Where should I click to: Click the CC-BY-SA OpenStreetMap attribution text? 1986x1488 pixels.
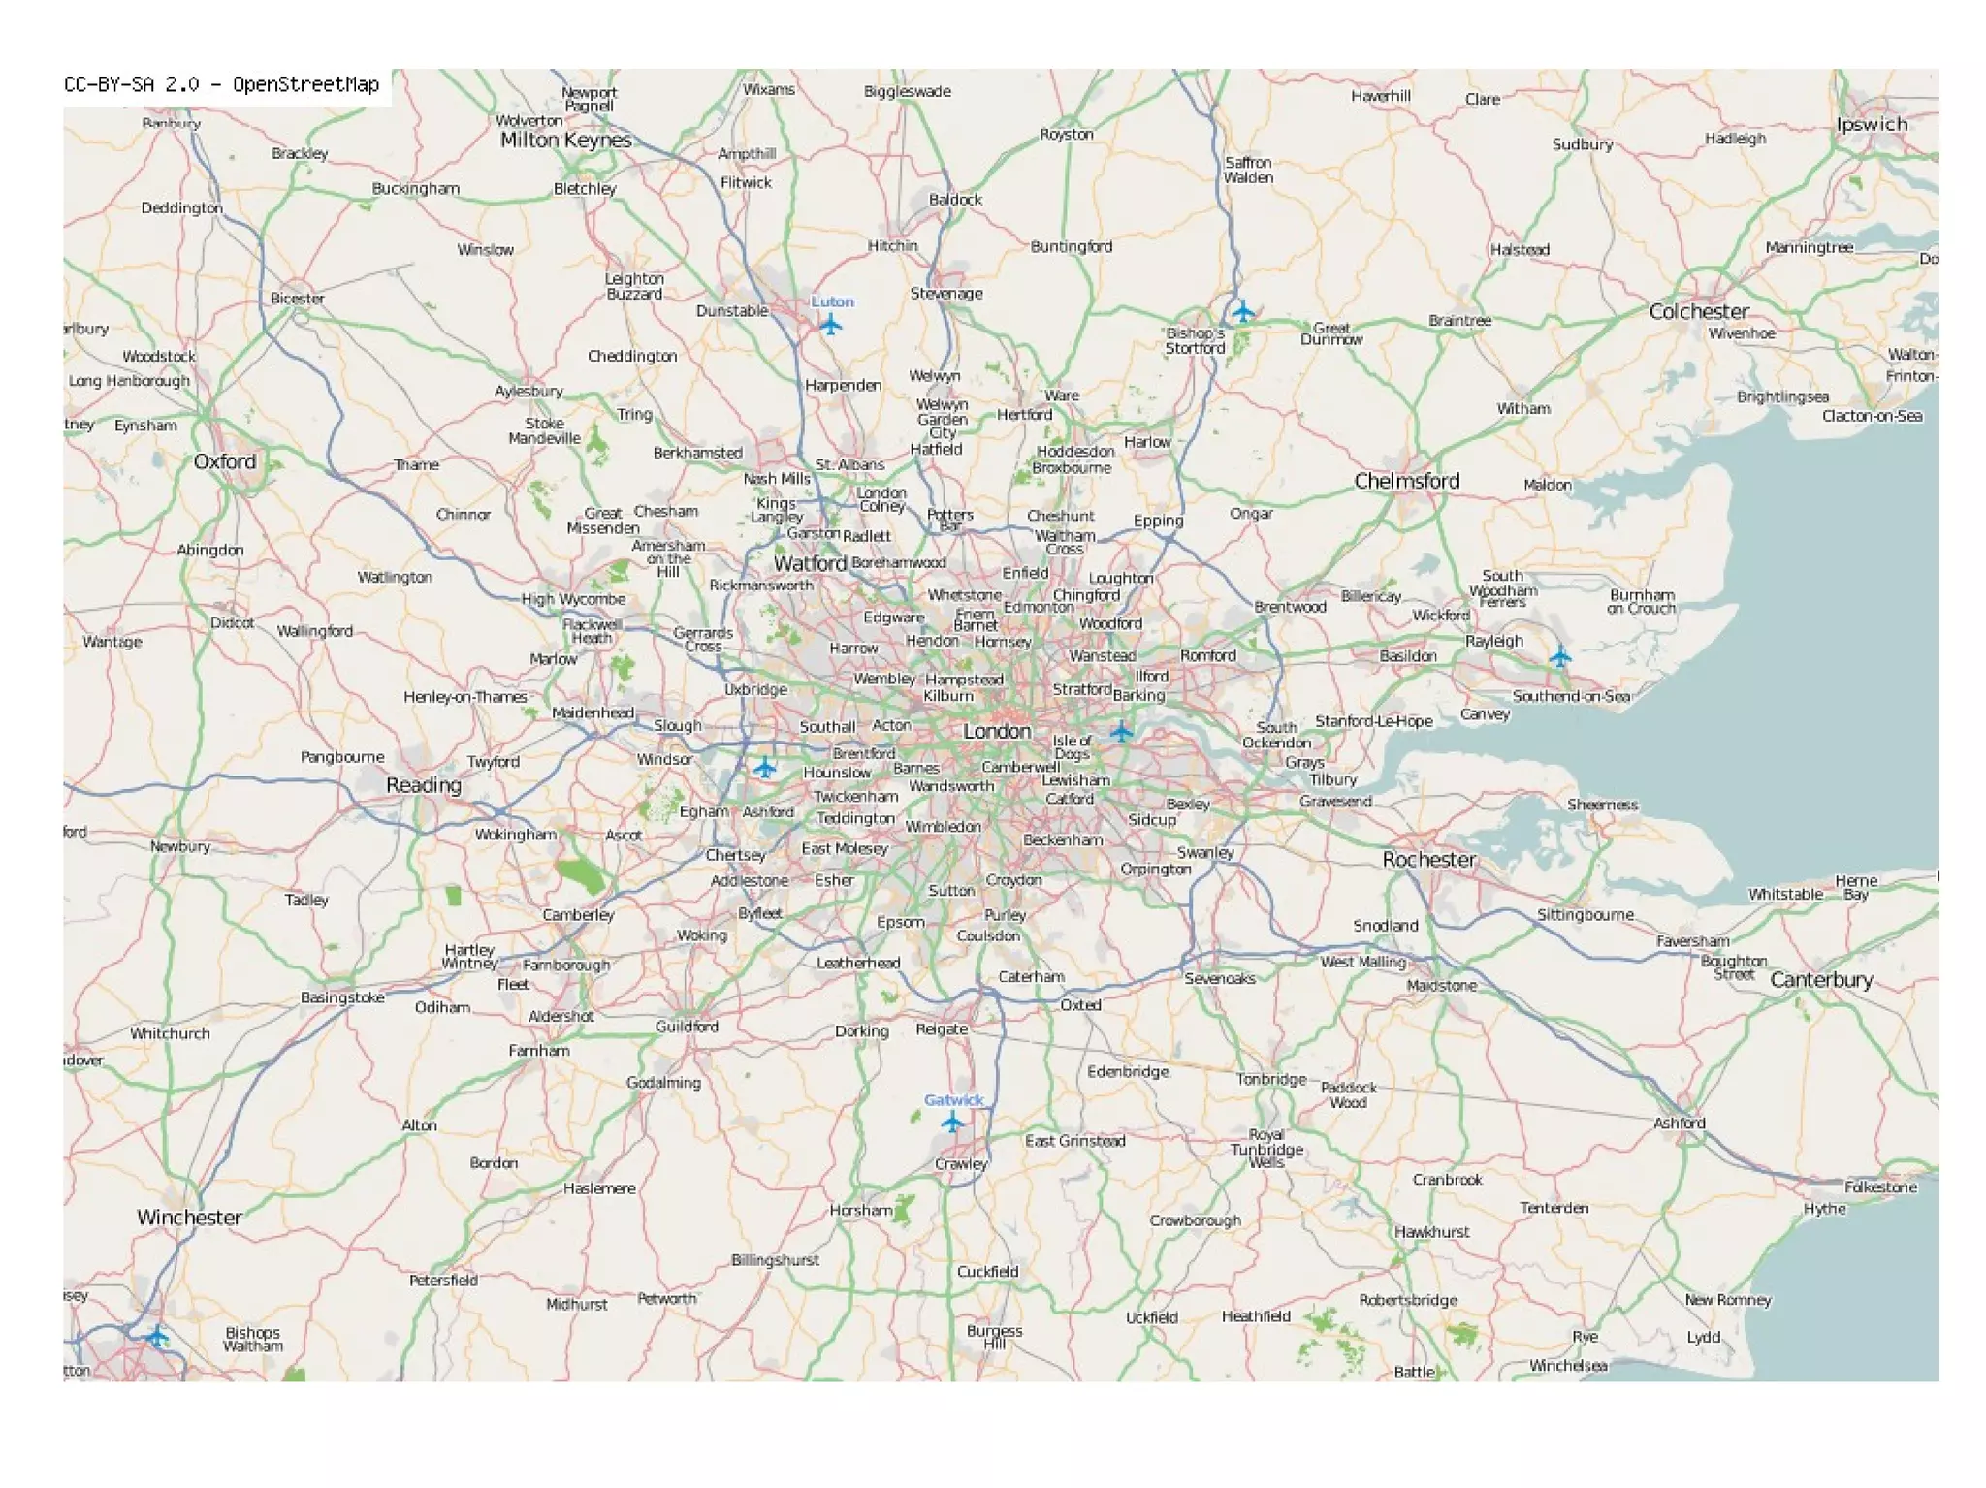tap(221, 85)
